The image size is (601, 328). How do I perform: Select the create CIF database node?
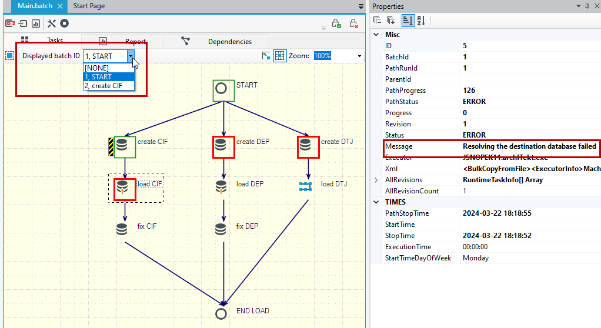[x=122, y=145]
